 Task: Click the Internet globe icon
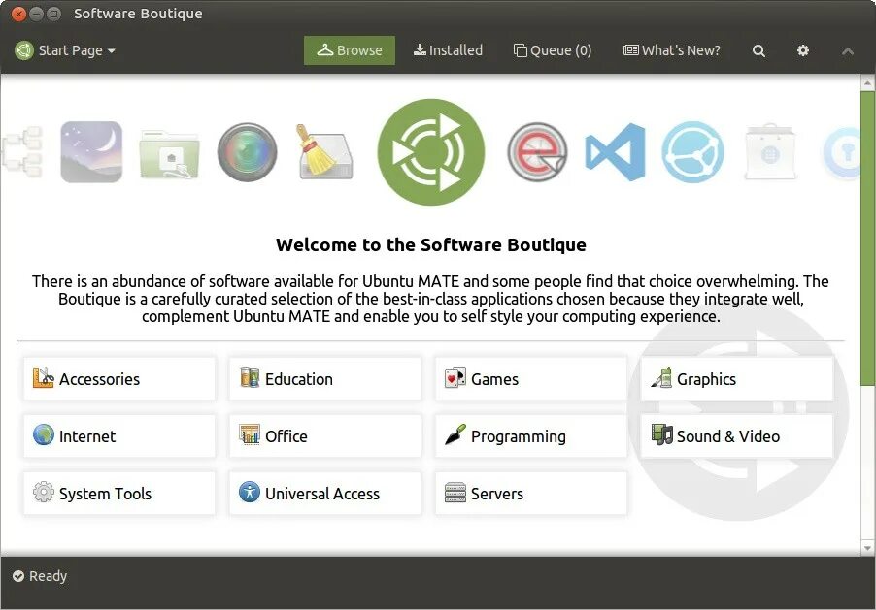tap(43, 434)
